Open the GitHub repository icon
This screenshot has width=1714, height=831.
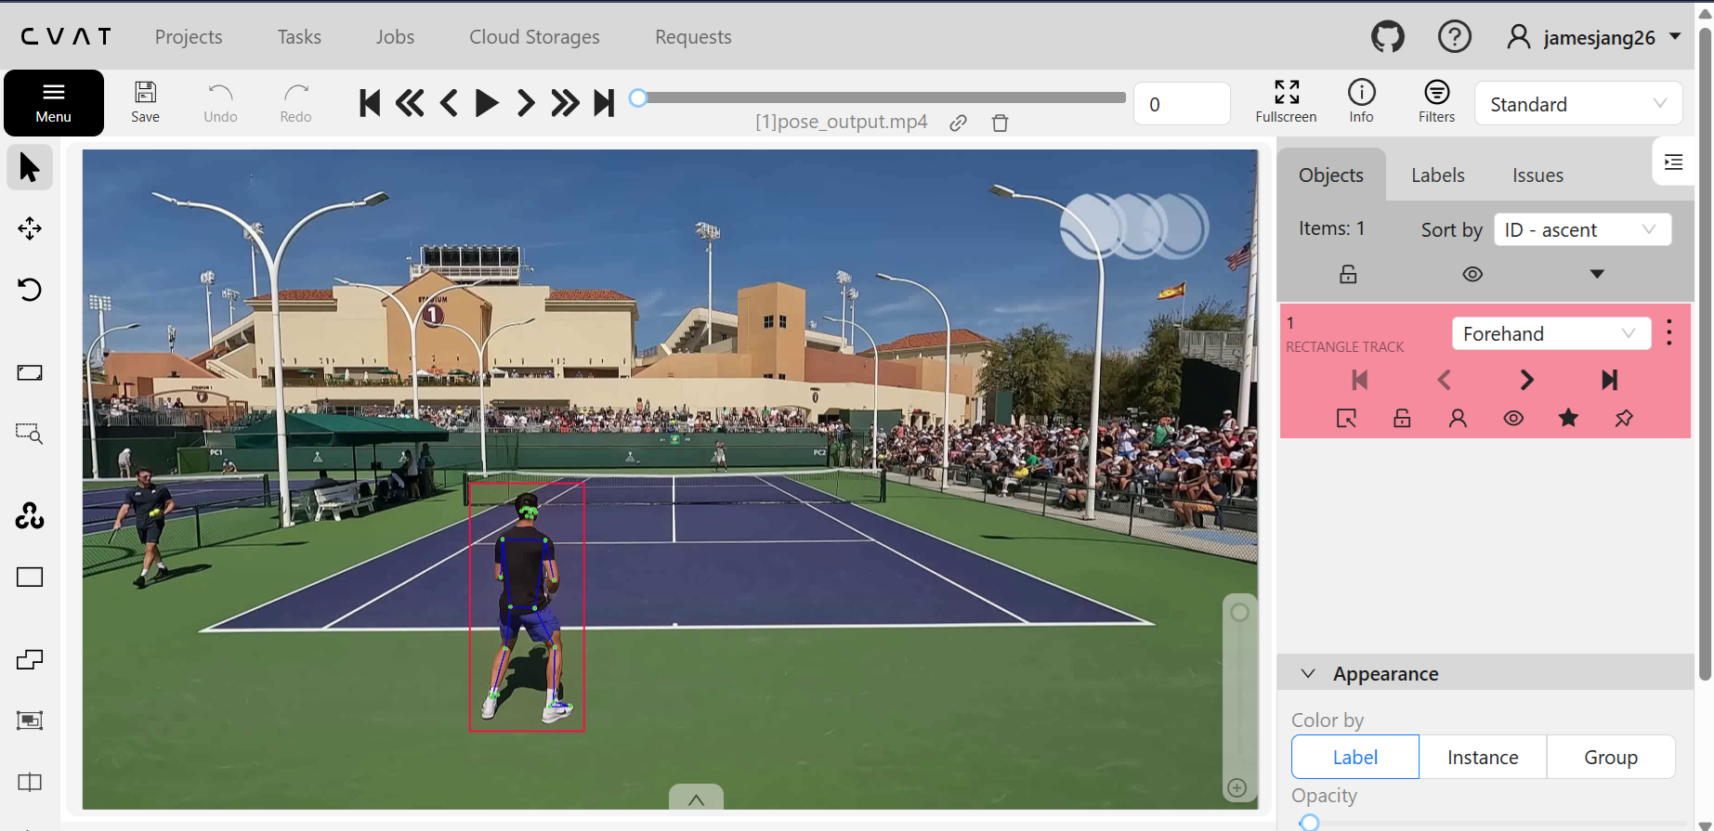1388,37
